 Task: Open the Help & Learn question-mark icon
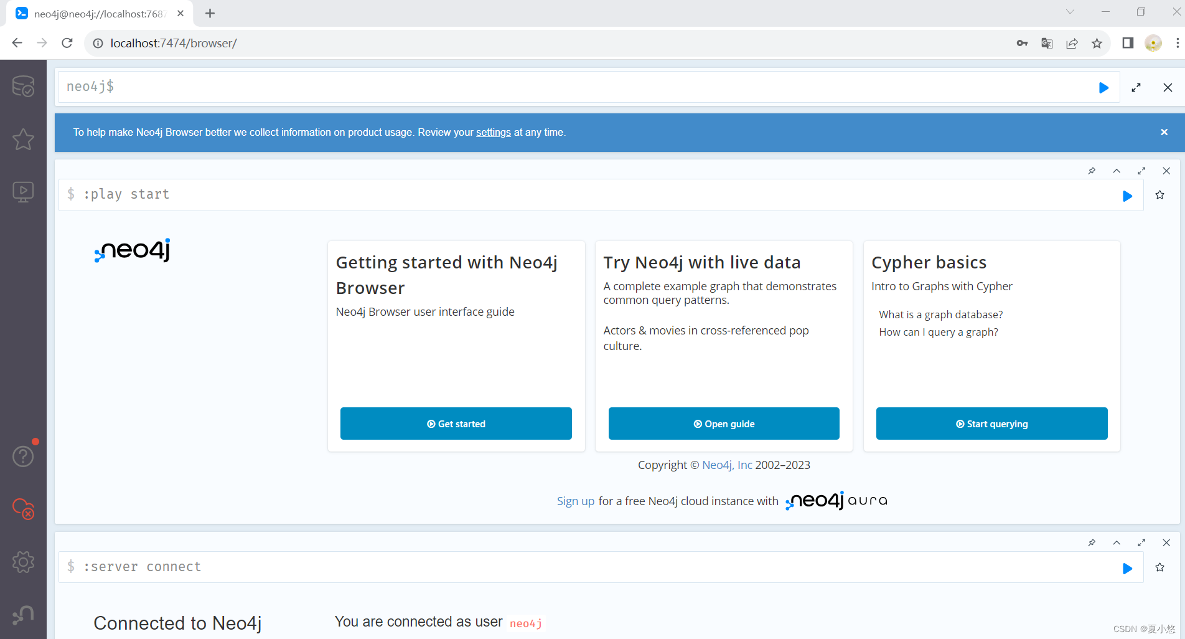[x=23, y=457]
